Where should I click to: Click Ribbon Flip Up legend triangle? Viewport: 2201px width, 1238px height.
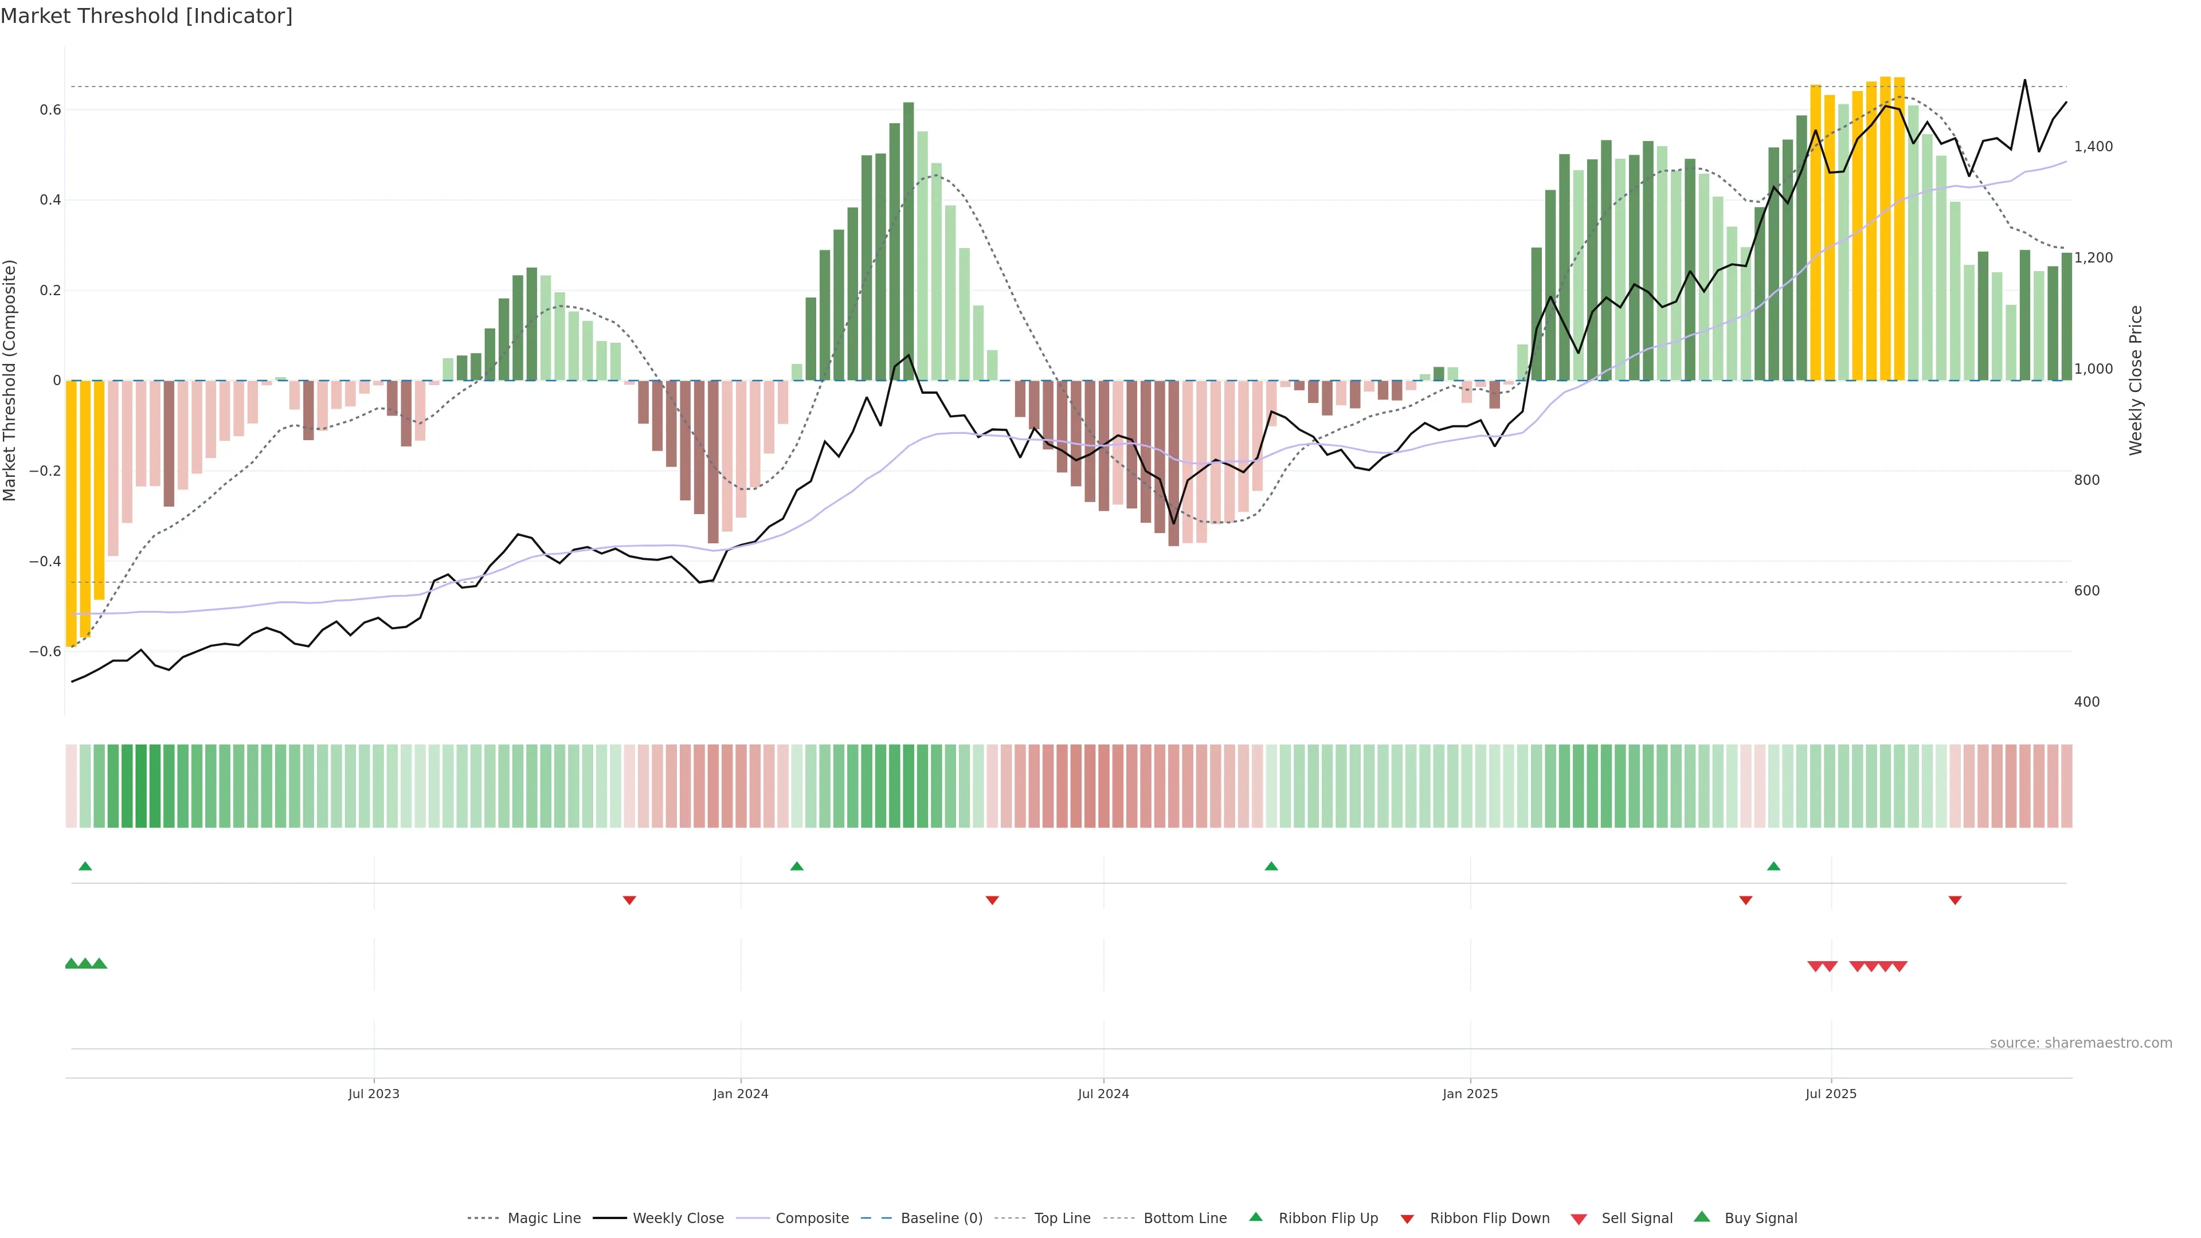(1255, 1217)
